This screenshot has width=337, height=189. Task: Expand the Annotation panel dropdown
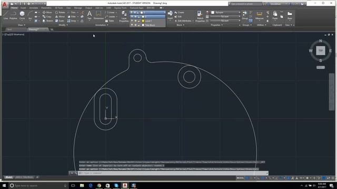[102, 25]
